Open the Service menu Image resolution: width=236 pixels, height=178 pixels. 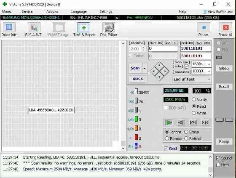tap(27, 12)
